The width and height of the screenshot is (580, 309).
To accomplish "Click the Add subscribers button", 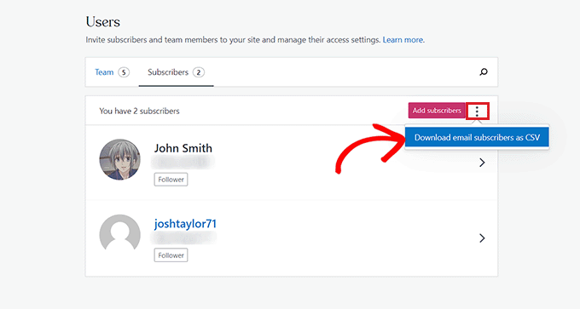I will pos(437,111).
